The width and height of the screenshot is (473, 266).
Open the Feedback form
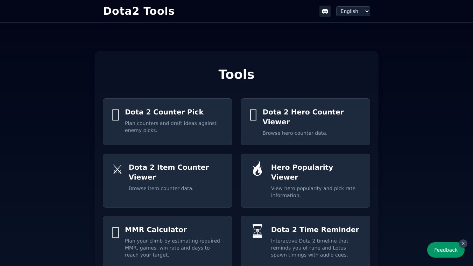pyautogui.click(x=446, y=250)
